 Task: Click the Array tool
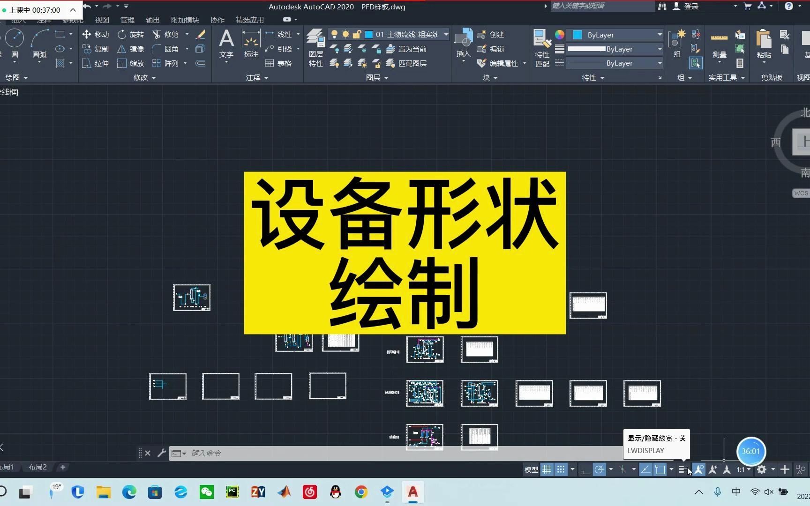click(165, 63)
